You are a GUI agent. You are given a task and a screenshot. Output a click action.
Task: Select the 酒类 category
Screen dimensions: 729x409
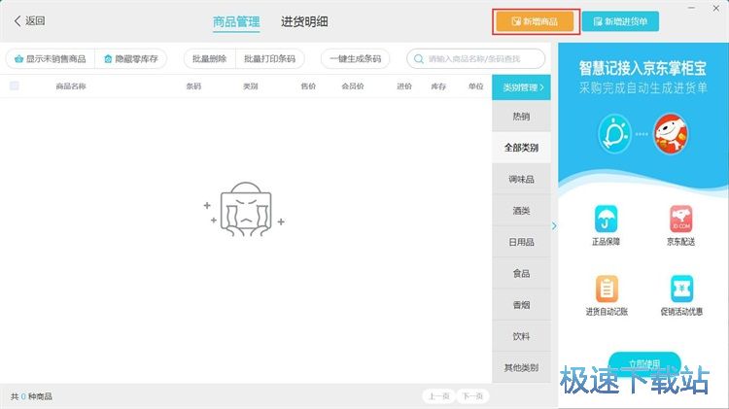point(522,211)
